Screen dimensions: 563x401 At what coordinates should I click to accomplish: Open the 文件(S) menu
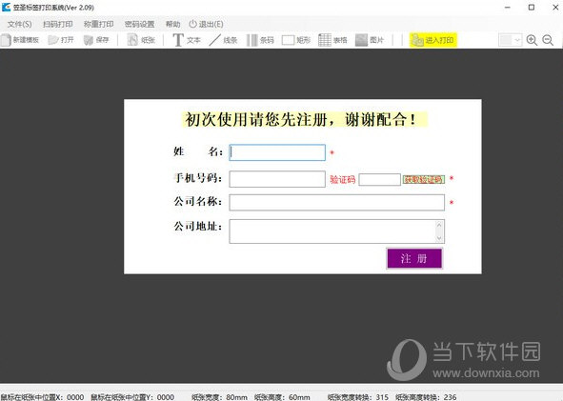click(19, 24)
